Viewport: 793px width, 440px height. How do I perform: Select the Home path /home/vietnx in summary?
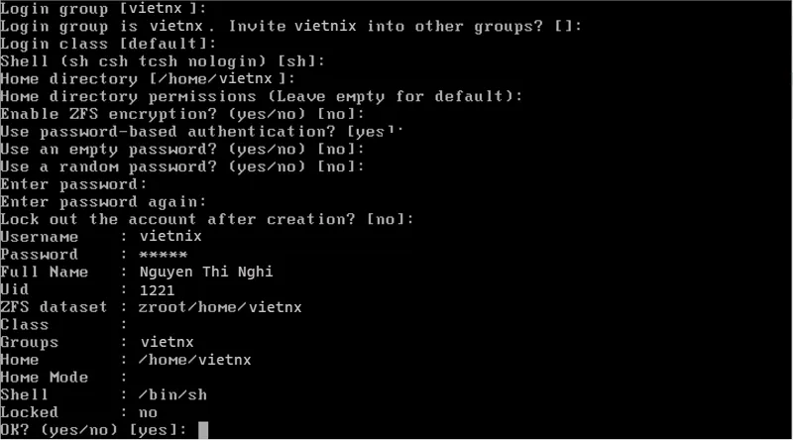click(194, 360)
